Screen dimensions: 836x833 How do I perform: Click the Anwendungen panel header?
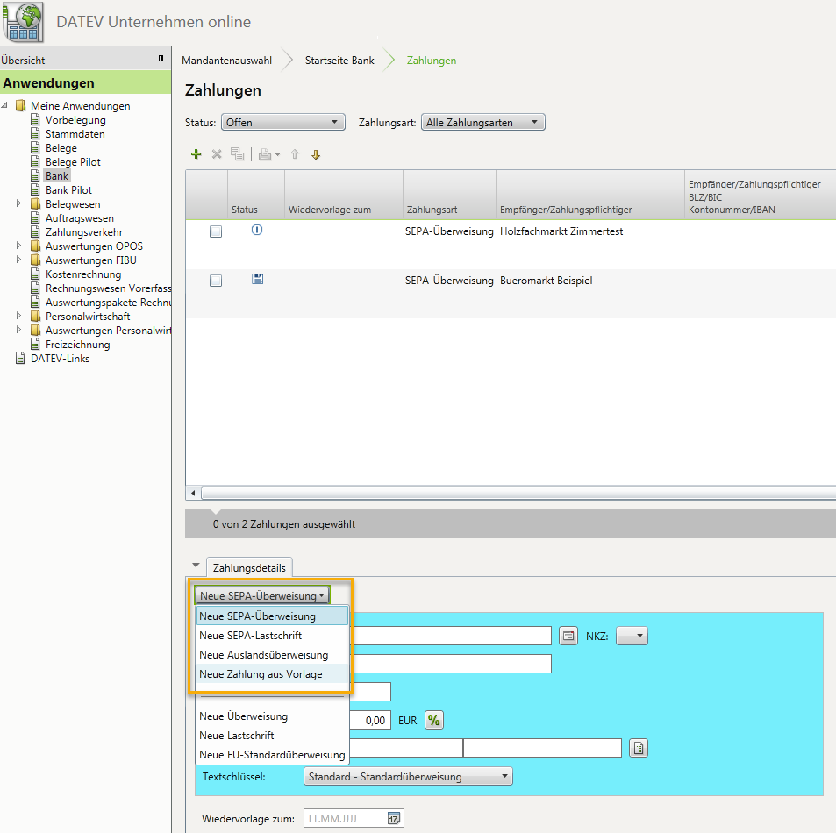pyautogui.click(x=85, y=83)
